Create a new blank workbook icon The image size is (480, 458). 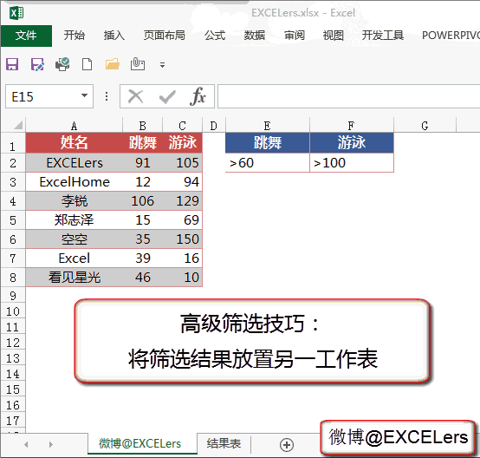pyautogui.click(x=88, y=64)
